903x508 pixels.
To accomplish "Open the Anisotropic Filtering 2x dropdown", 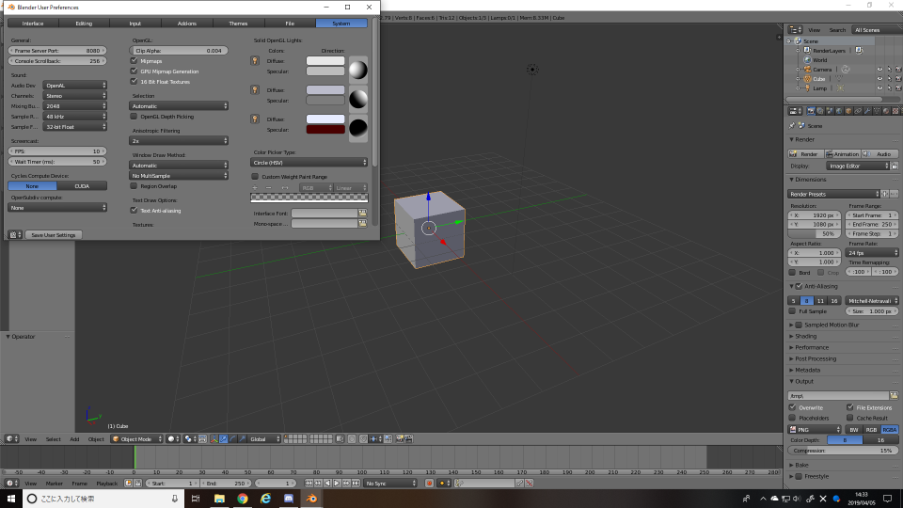I will (179, 140).
